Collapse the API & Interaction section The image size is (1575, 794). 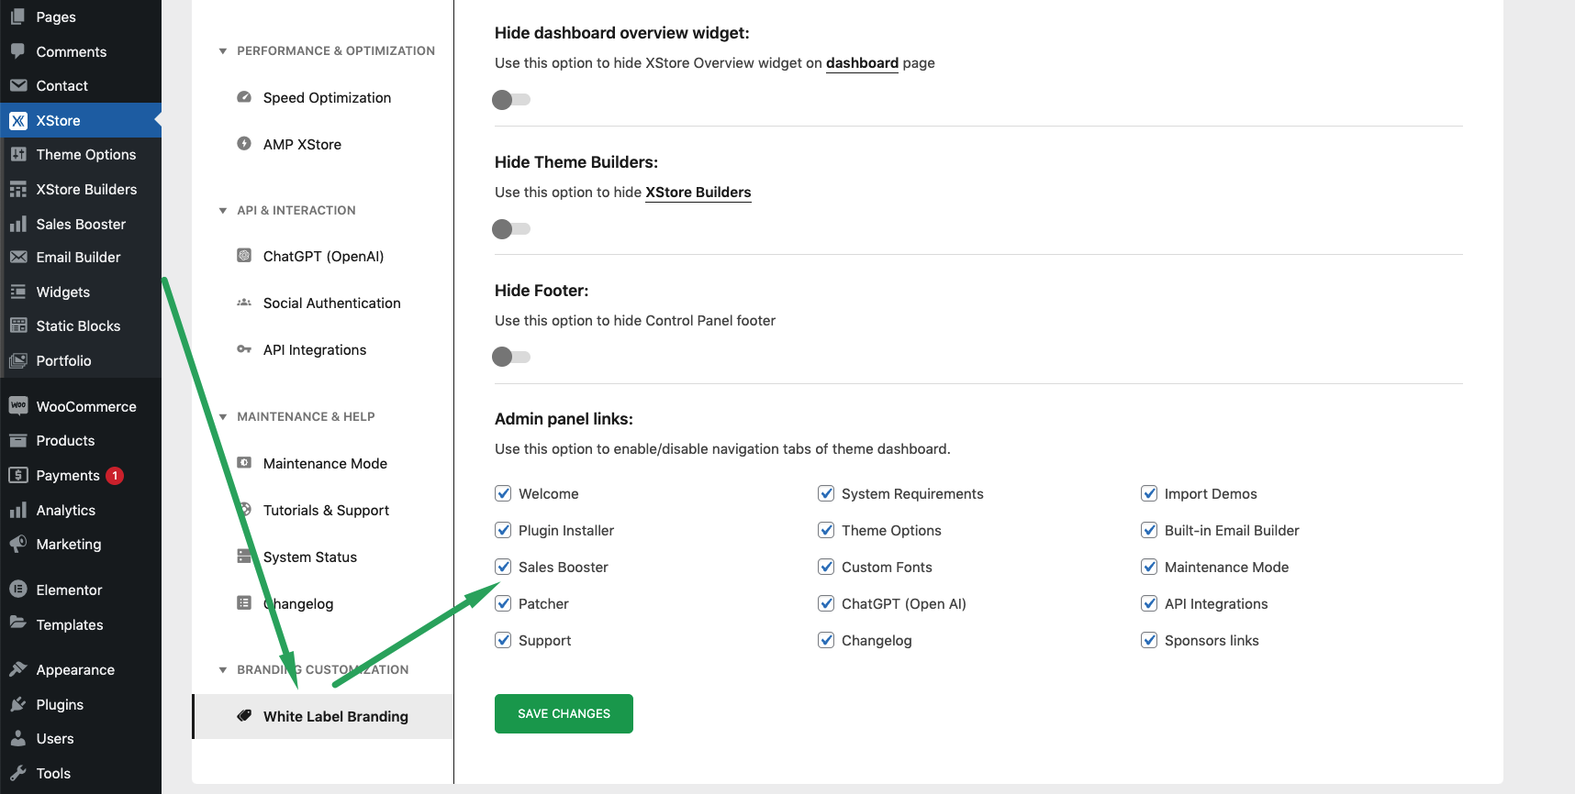[222, 211]
